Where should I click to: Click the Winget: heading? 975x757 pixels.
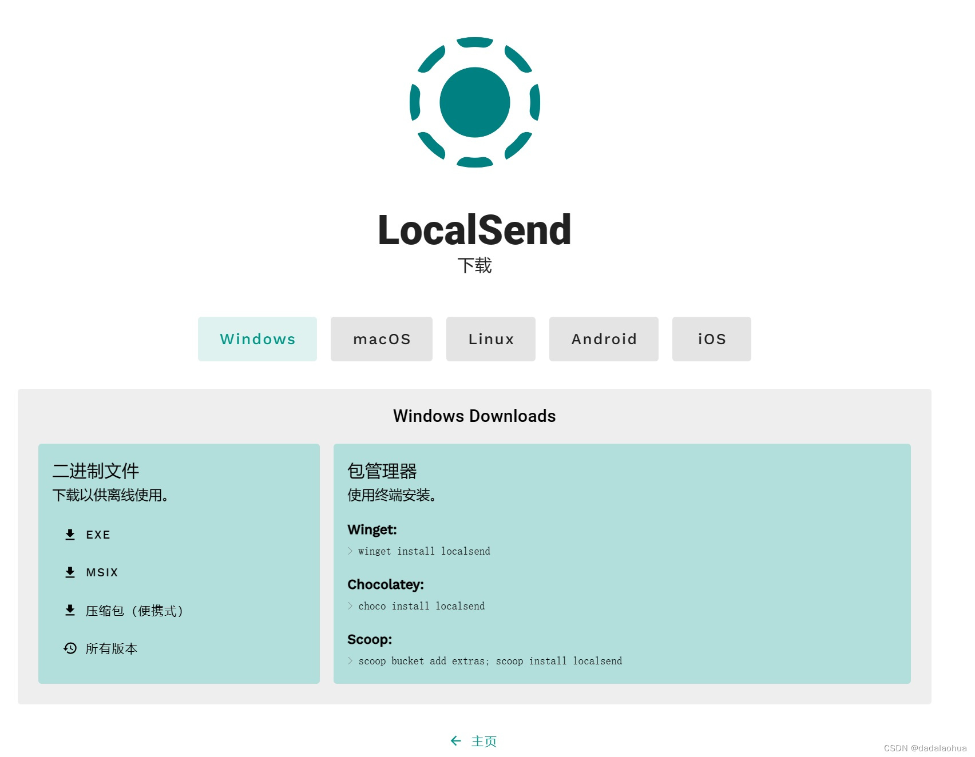(x=372, y=529)
